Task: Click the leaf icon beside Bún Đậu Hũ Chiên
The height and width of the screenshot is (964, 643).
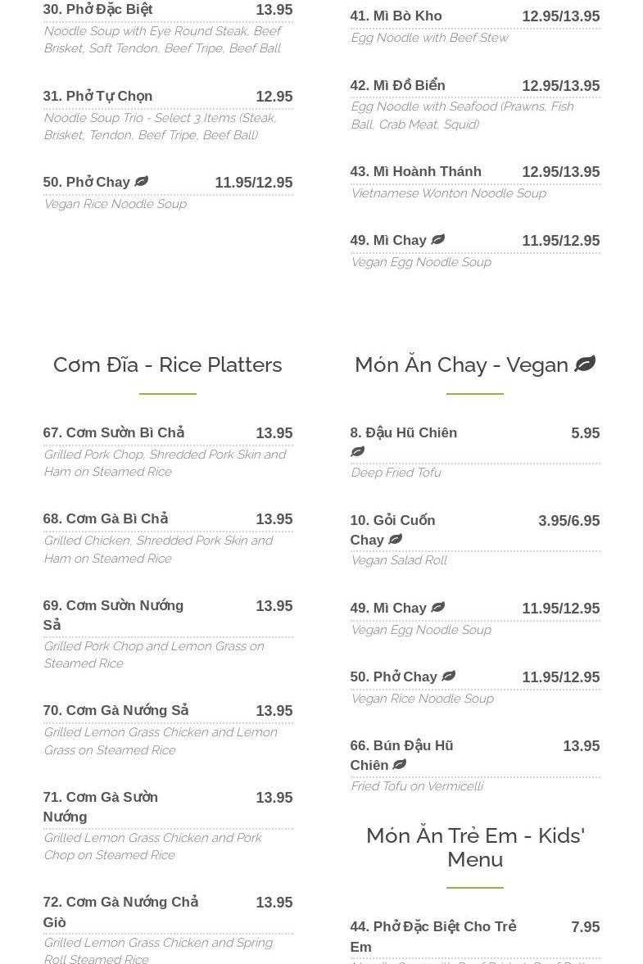Action: [399, 765]
